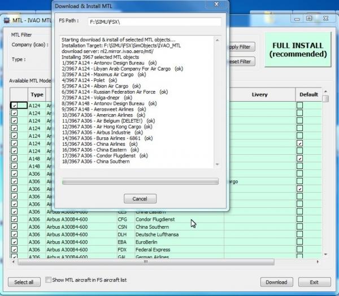Maximize the MTL main window

(x=309, y=19)
